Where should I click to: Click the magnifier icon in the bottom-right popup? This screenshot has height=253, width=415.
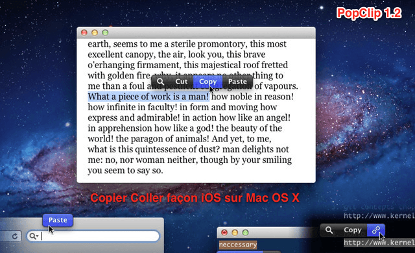coord(329,230)
